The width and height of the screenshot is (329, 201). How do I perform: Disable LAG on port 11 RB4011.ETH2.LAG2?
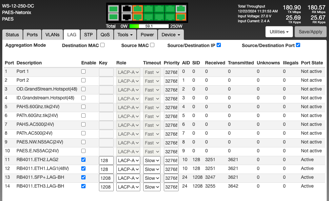pos(83,160)
